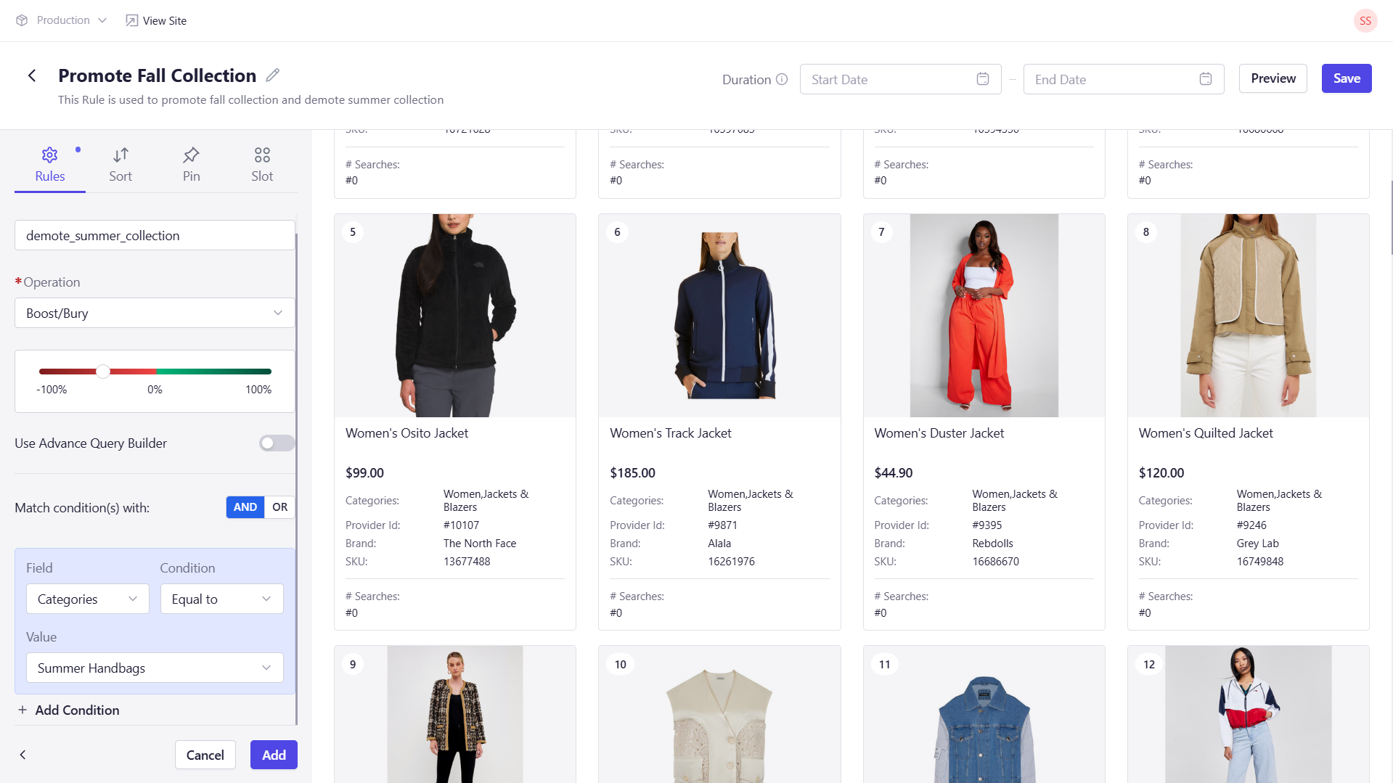Switch to the Pin tab

[x=191, y=165]
